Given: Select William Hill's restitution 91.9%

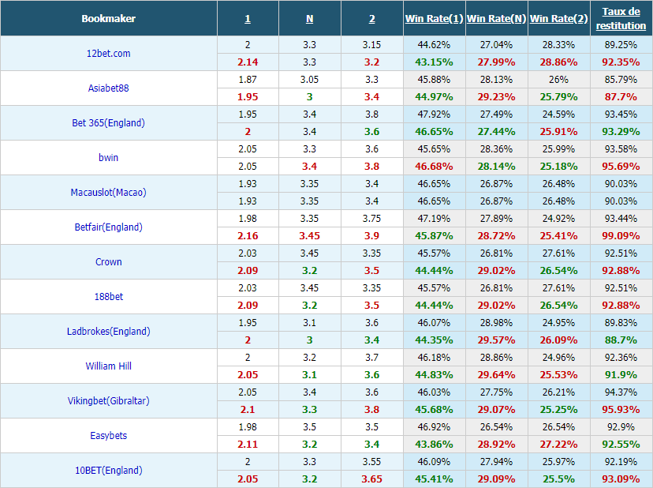Looking at the screenshot, I should [x=621, y=375].
